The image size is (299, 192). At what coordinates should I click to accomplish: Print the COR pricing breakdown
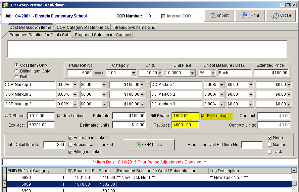click(x=250, y=15)
